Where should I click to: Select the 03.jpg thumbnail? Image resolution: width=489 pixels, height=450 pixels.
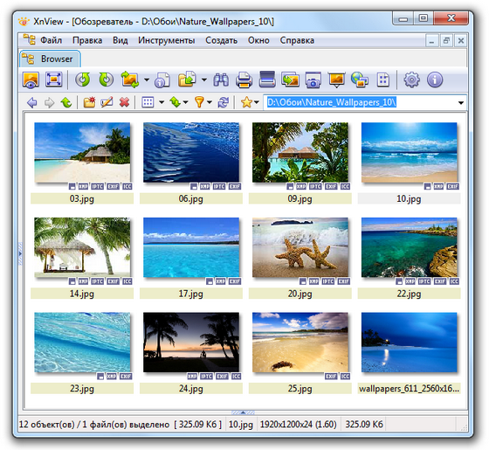pyautogui.click(x=82, y=152)
